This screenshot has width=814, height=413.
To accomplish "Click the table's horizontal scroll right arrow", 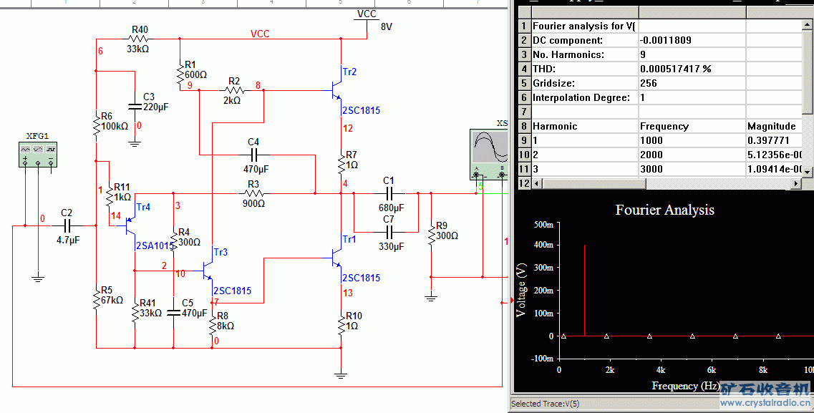I will [795, 184].
